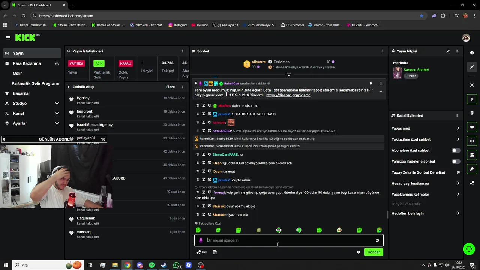Open Takipçilere özel sohbet options
The height and width of the screenshot is (270, 480).
425,139
